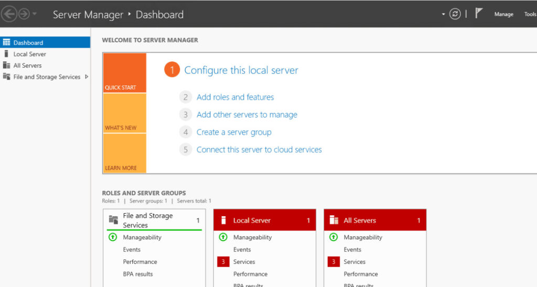
Task: Open Events in All Servers tile
Action: (x=352, y=249)
